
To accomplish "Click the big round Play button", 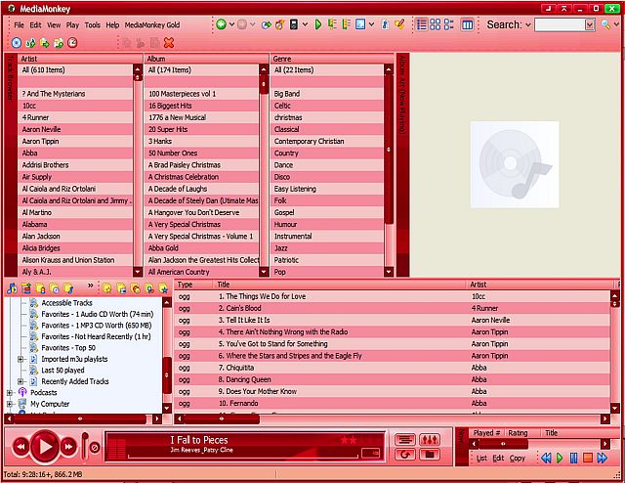I will point(45,446).
